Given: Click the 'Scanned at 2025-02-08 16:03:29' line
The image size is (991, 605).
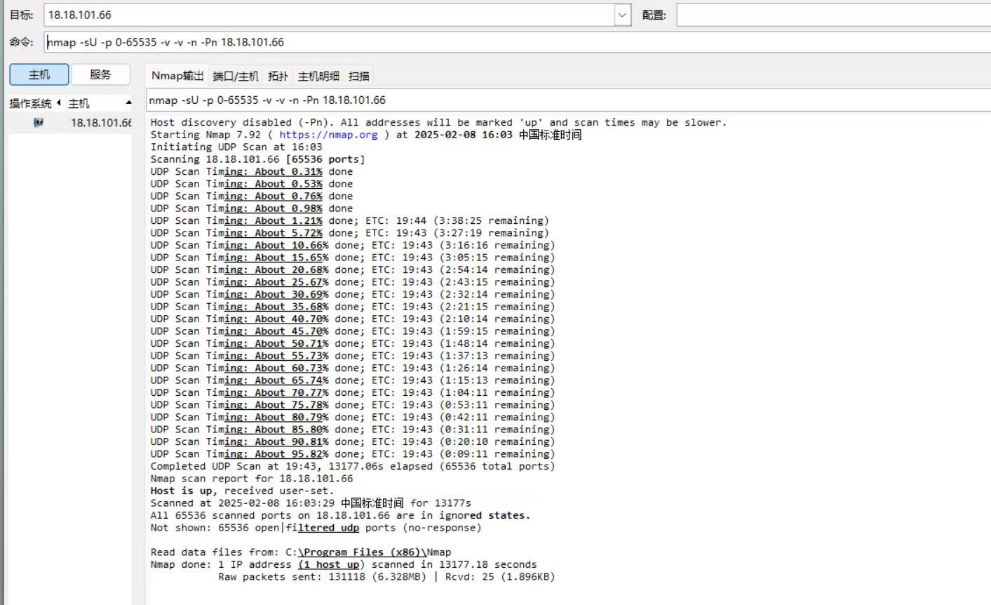Looking at the screenshot, I should 311,503.
